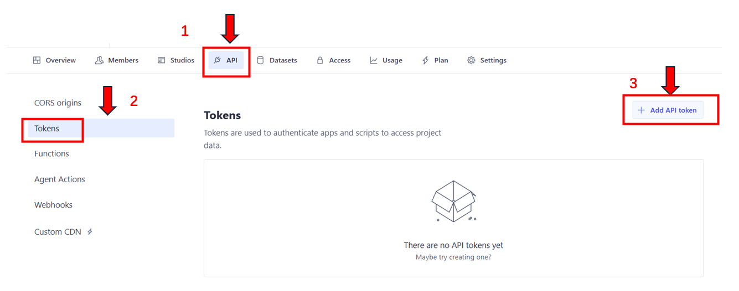739x291 pixels.
Task: Click the Usage chart icon
Action: click(374, 60)
